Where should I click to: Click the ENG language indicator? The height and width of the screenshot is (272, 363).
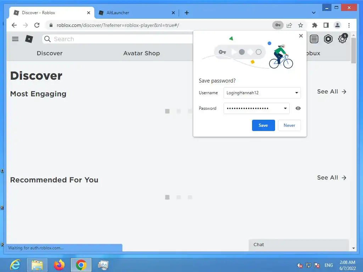(329, 265)
